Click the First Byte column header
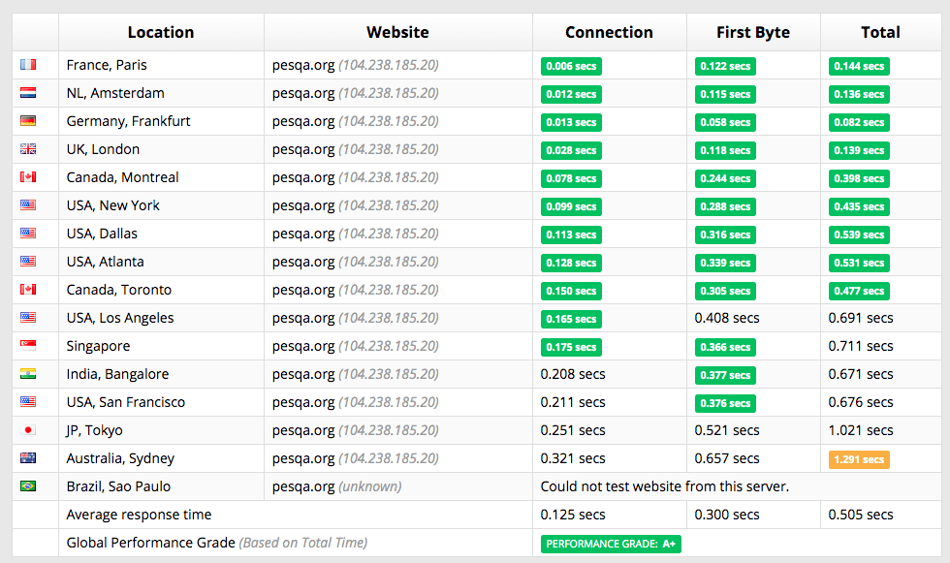Screen dimensions: 950x563 [753, 32]
